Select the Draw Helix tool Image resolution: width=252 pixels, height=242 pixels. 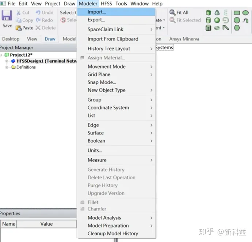226,12
